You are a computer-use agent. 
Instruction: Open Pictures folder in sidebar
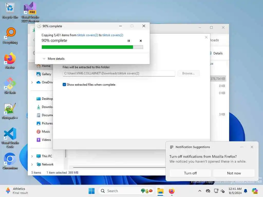click(45, 123)
